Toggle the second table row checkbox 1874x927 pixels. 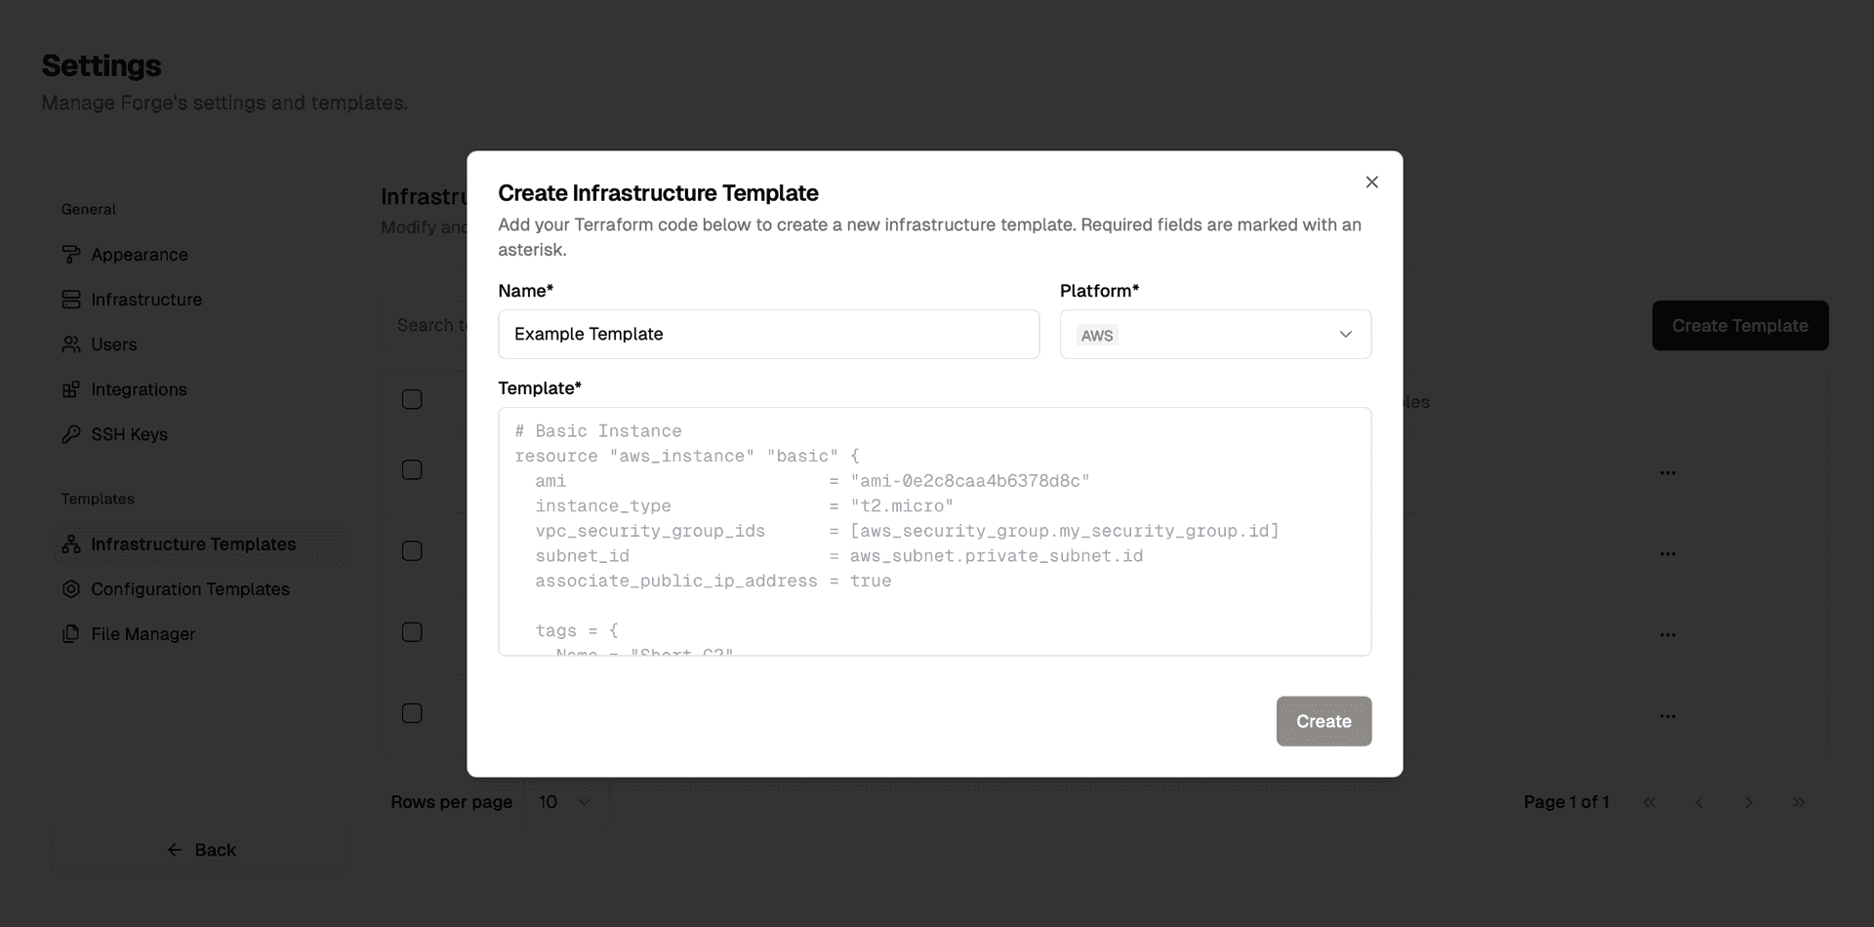point(412,551)
